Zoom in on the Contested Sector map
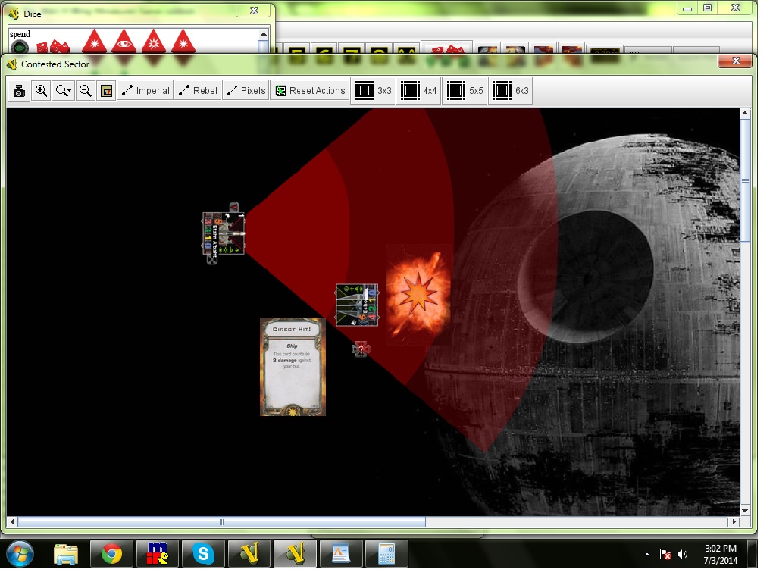Image resolution: width=776 pixels, height=582 pixels. click(42, 91)
